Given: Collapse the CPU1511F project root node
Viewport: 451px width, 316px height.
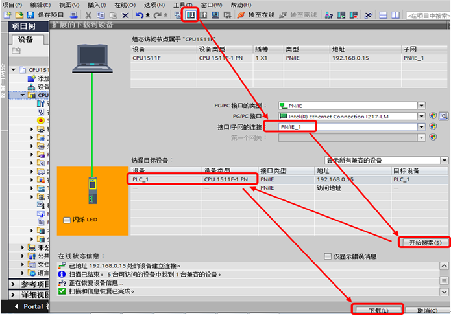Looking at the screenshot, I should click(x=14, y=69).
